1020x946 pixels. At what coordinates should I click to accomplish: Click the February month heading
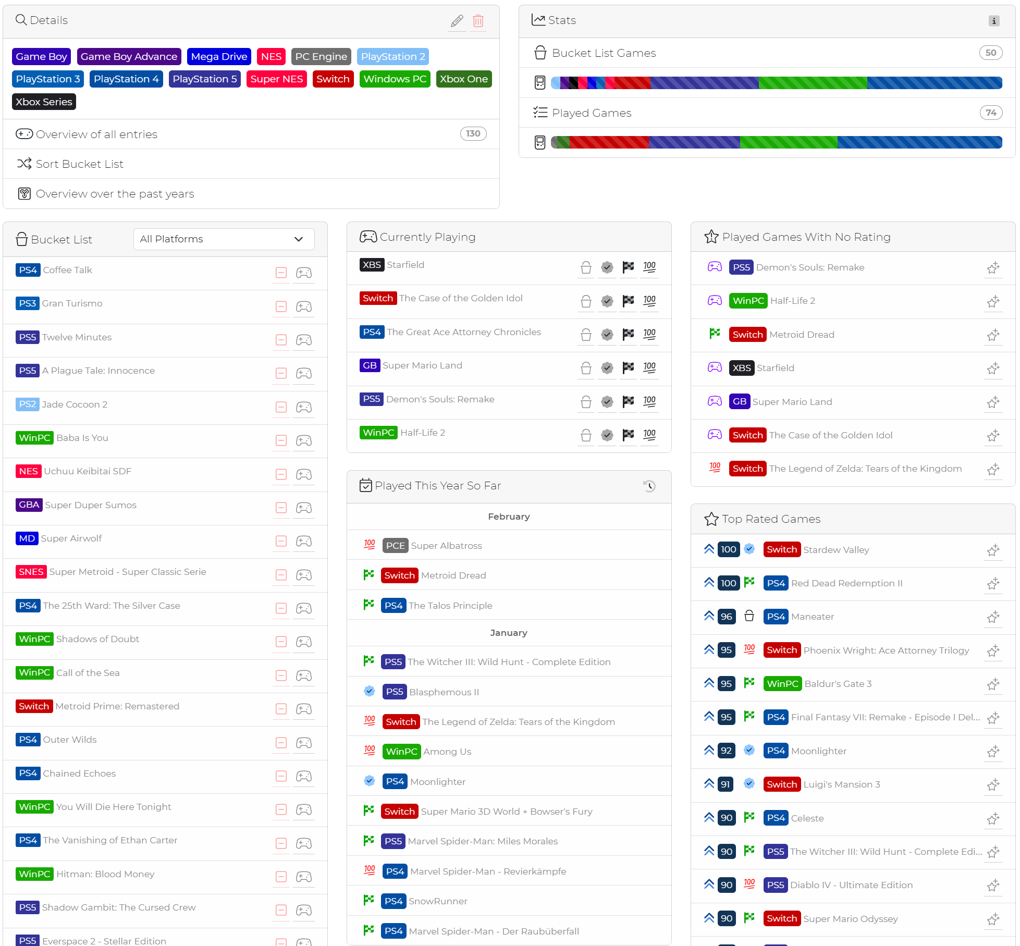[509, 517]
